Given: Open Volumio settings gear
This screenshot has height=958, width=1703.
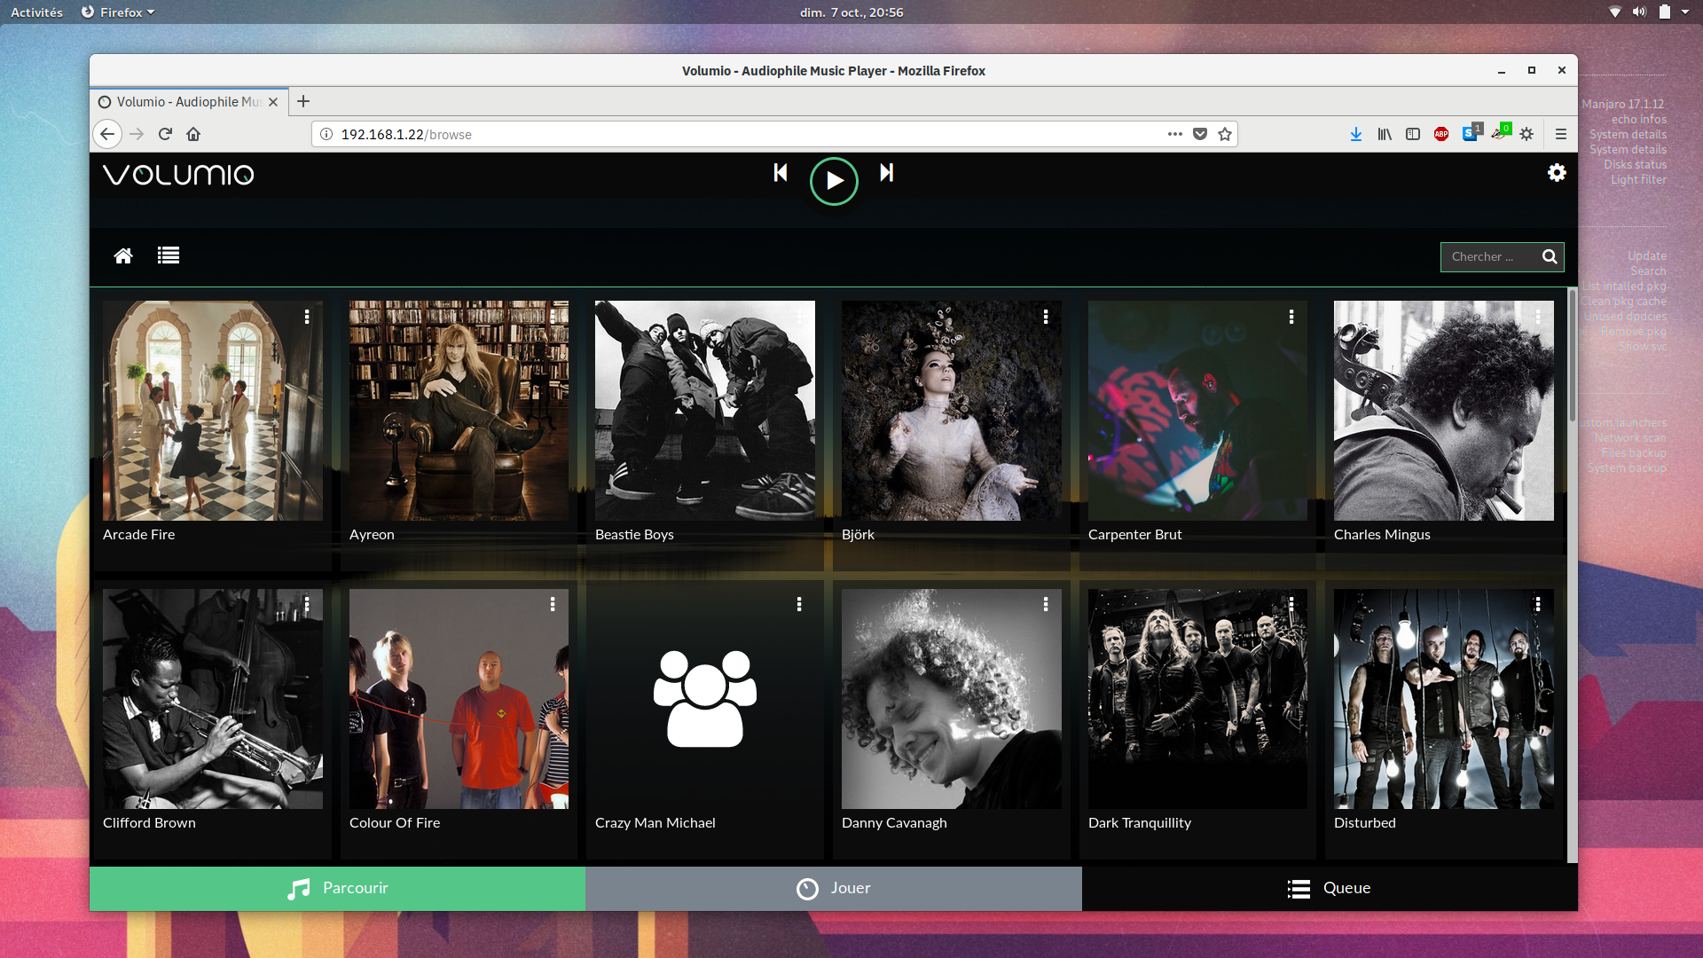Looking at the screenshot, I should tap(1557, 173).
